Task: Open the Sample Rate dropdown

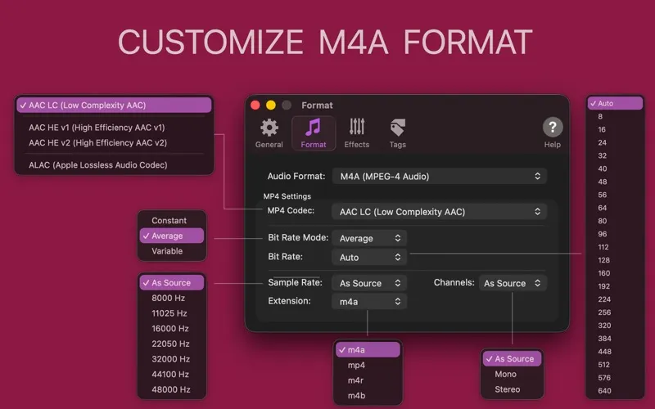Action: coord(369,283)
